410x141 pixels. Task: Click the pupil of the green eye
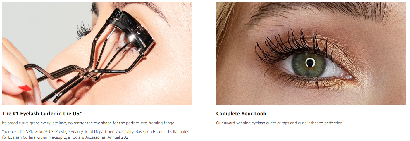tap(310, 62)
